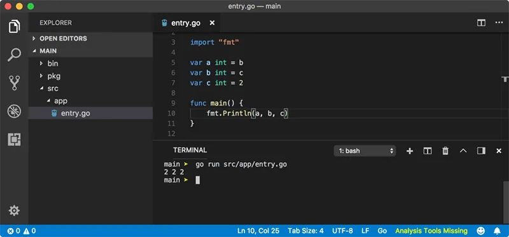This screenshot has height=237, width=509.
Task: Open the Explorer view in activity bar
Action: pyautogui.click(x=14, y=26)
